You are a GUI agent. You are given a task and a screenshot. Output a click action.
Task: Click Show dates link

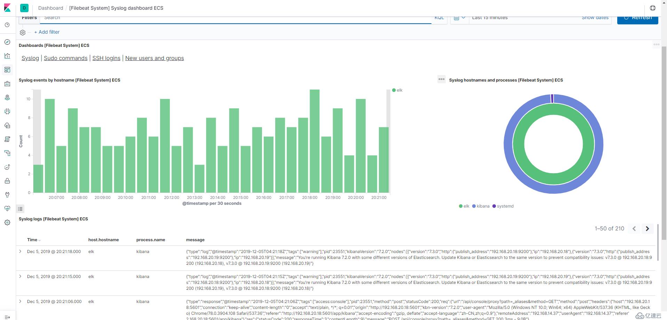click(595, 18)
